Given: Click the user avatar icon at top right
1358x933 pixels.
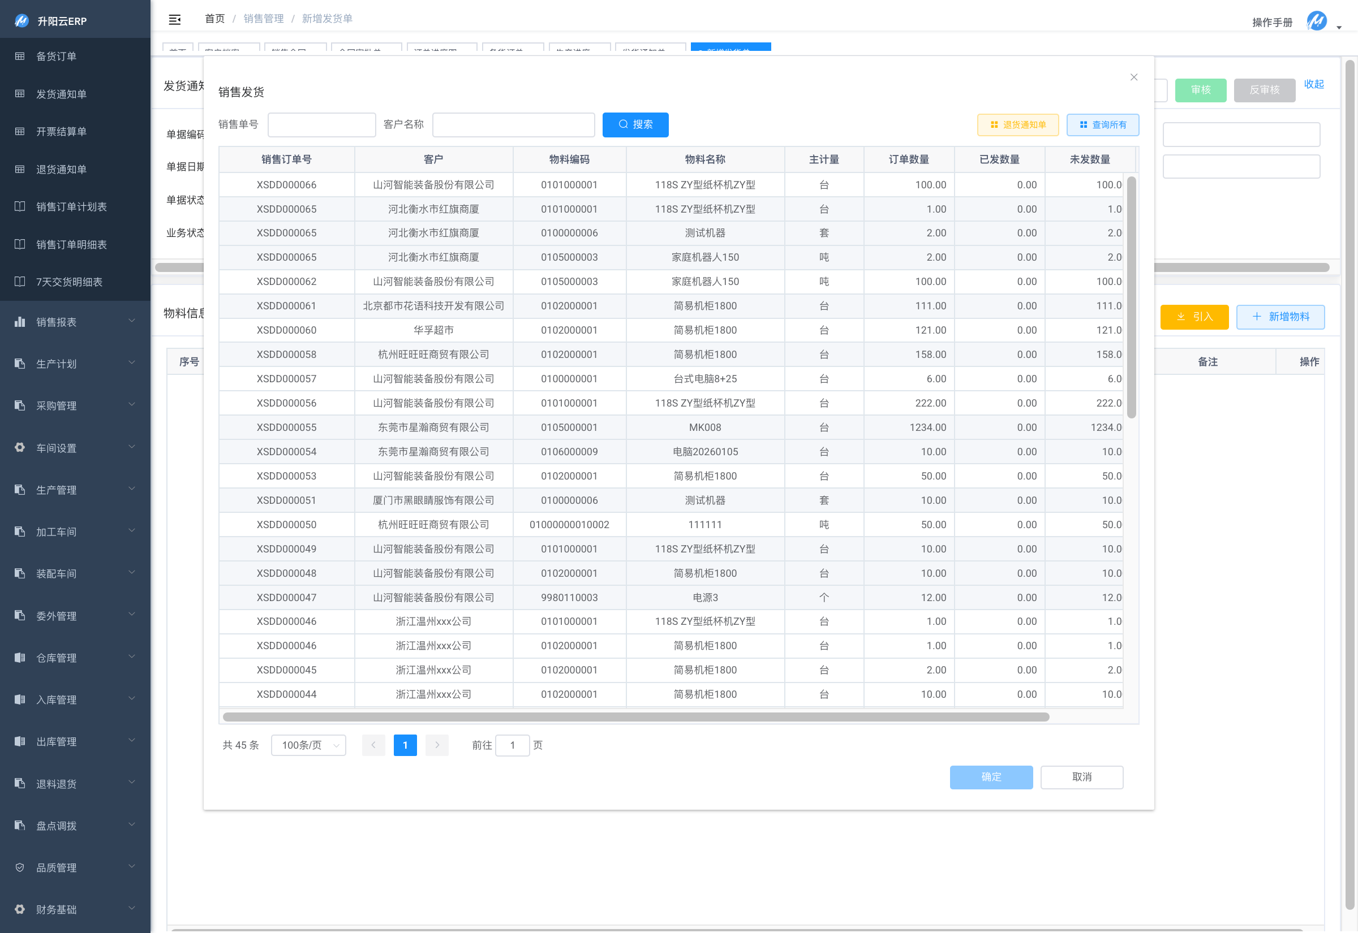Looking at the screenshot, I should (x=1317, y=21).
